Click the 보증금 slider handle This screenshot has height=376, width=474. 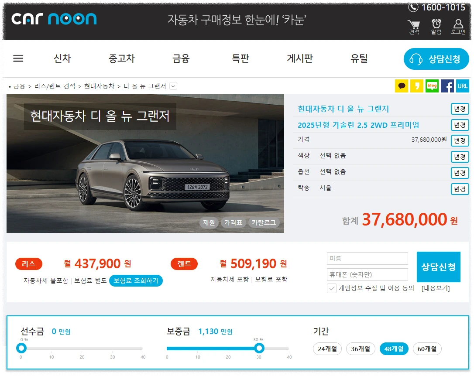point(259,348)
